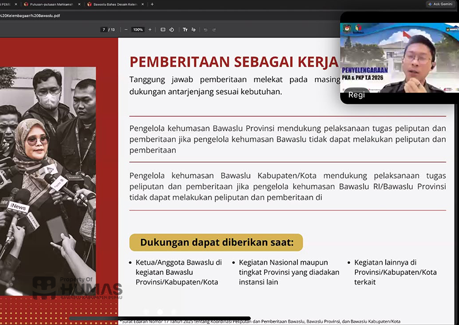Click the paragraph starting 'Pengelola kehumasan Bawaslu Provinsi'
Screen dimensions: 459x325
pyautogui.click(x=288, y=139)
